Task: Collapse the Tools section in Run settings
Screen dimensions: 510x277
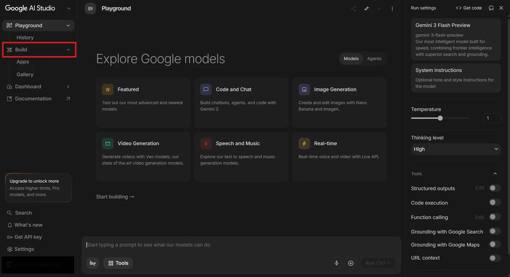Action: click(x=495, y=173)
